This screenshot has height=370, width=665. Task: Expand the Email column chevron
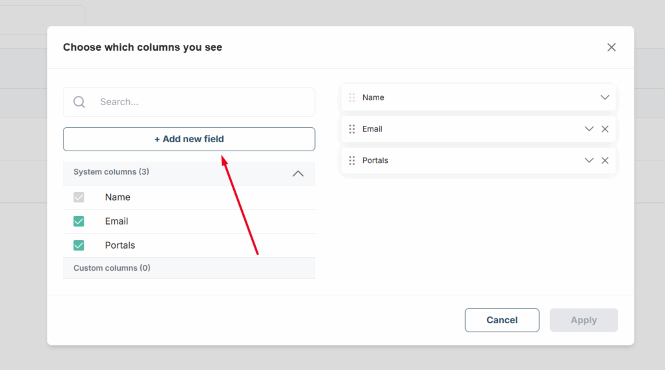point(589,129)
